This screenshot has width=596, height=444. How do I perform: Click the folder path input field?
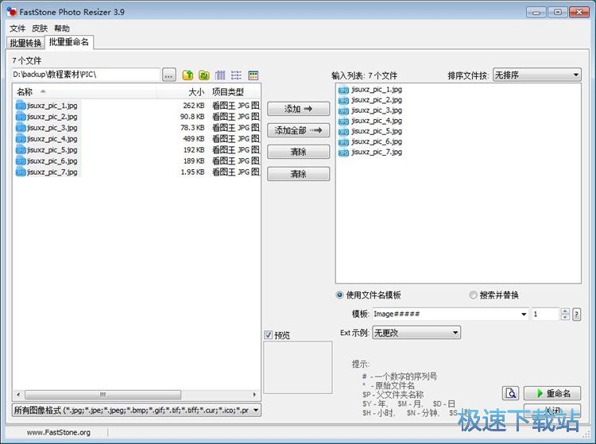[86, 75]
